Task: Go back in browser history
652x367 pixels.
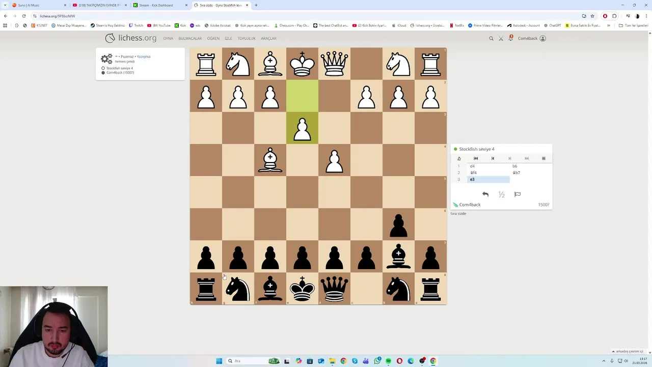Action: click(6, 16)
